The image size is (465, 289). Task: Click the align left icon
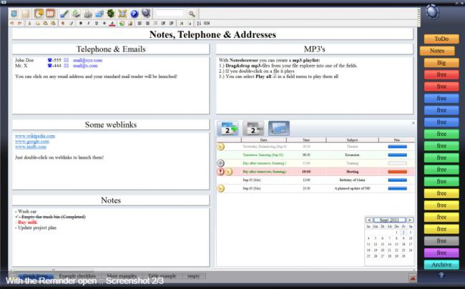point(139,23)
